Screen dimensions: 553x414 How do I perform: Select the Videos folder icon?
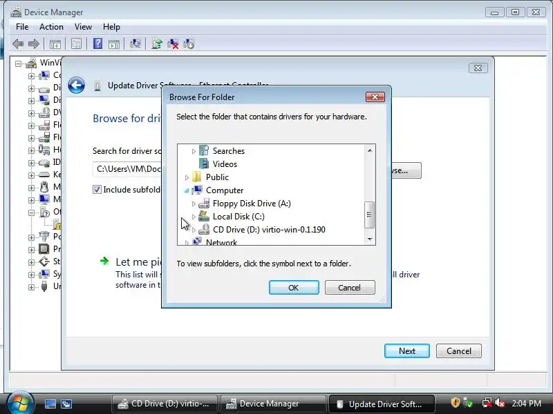204,164
